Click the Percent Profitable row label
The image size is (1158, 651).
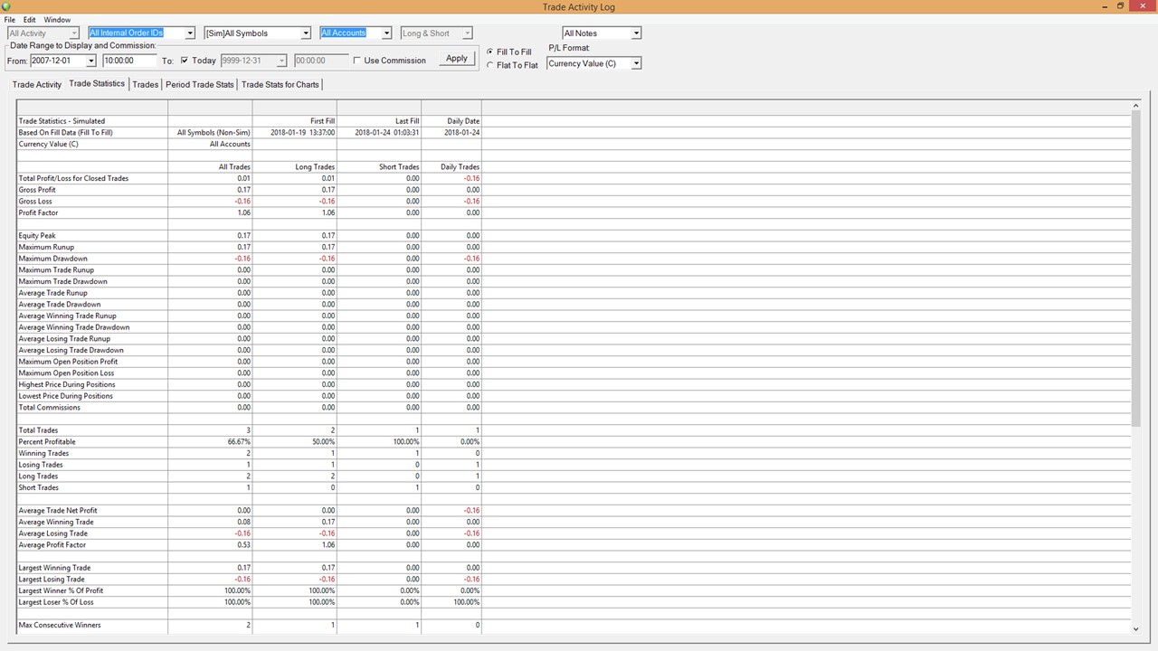(47, 442)
